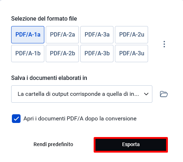Expand the output folder dropdown chevron
Viewport: 183px width, 162px height.
pyautogui.click(x=146, y=94)
